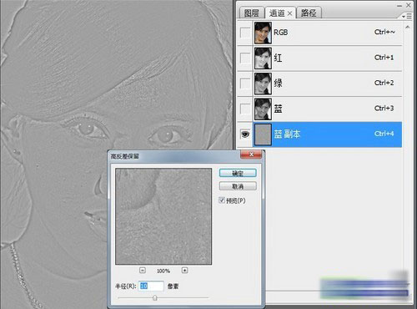Select the RGB channel thumbnail
The width and height of the screenshot is (417, 309).
pos(263,33)
